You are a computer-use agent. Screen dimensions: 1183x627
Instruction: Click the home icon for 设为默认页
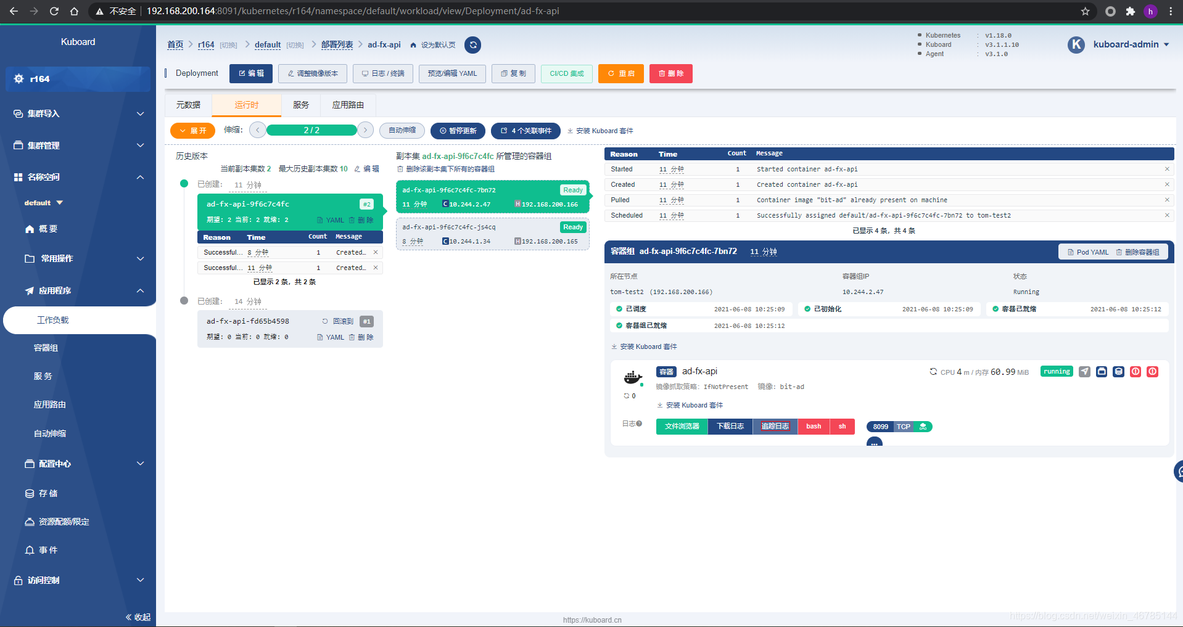(413, 45)
